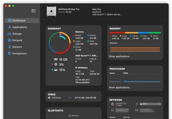Click the MacPro7,1 model identifier
The height and width of the screenshot is (119, 172).
(97, 12)
